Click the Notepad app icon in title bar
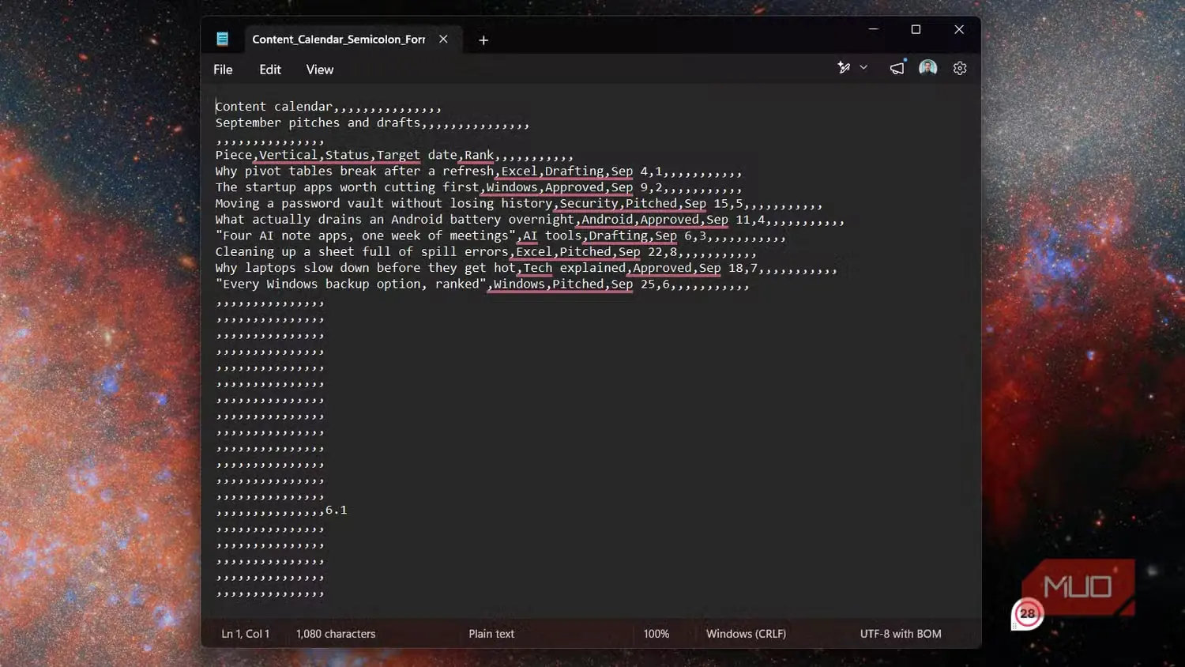Viewport: 1185px width, 667px height. 222,39
